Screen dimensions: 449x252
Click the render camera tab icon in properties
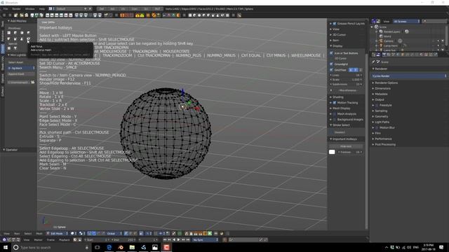[384, 55]
